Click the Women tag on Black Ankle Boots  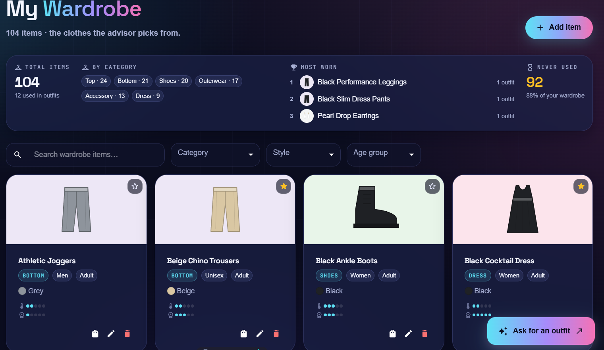pyautogui.click(x=360, y=275)
